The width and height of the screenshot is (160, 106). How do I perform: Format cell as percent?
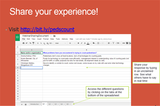click(41, 43)
